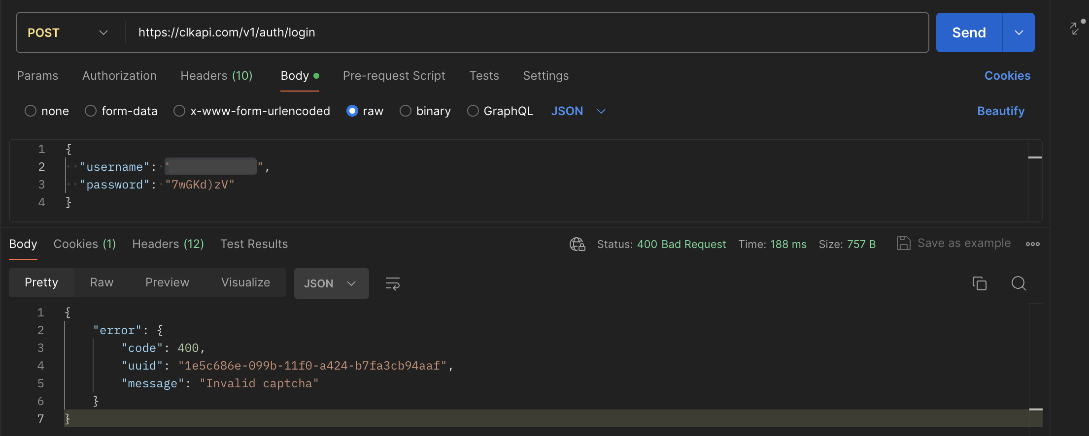The height and width of the screenshot is (436, 1089).
Task: Select the none body type radio
Action: 31,111
